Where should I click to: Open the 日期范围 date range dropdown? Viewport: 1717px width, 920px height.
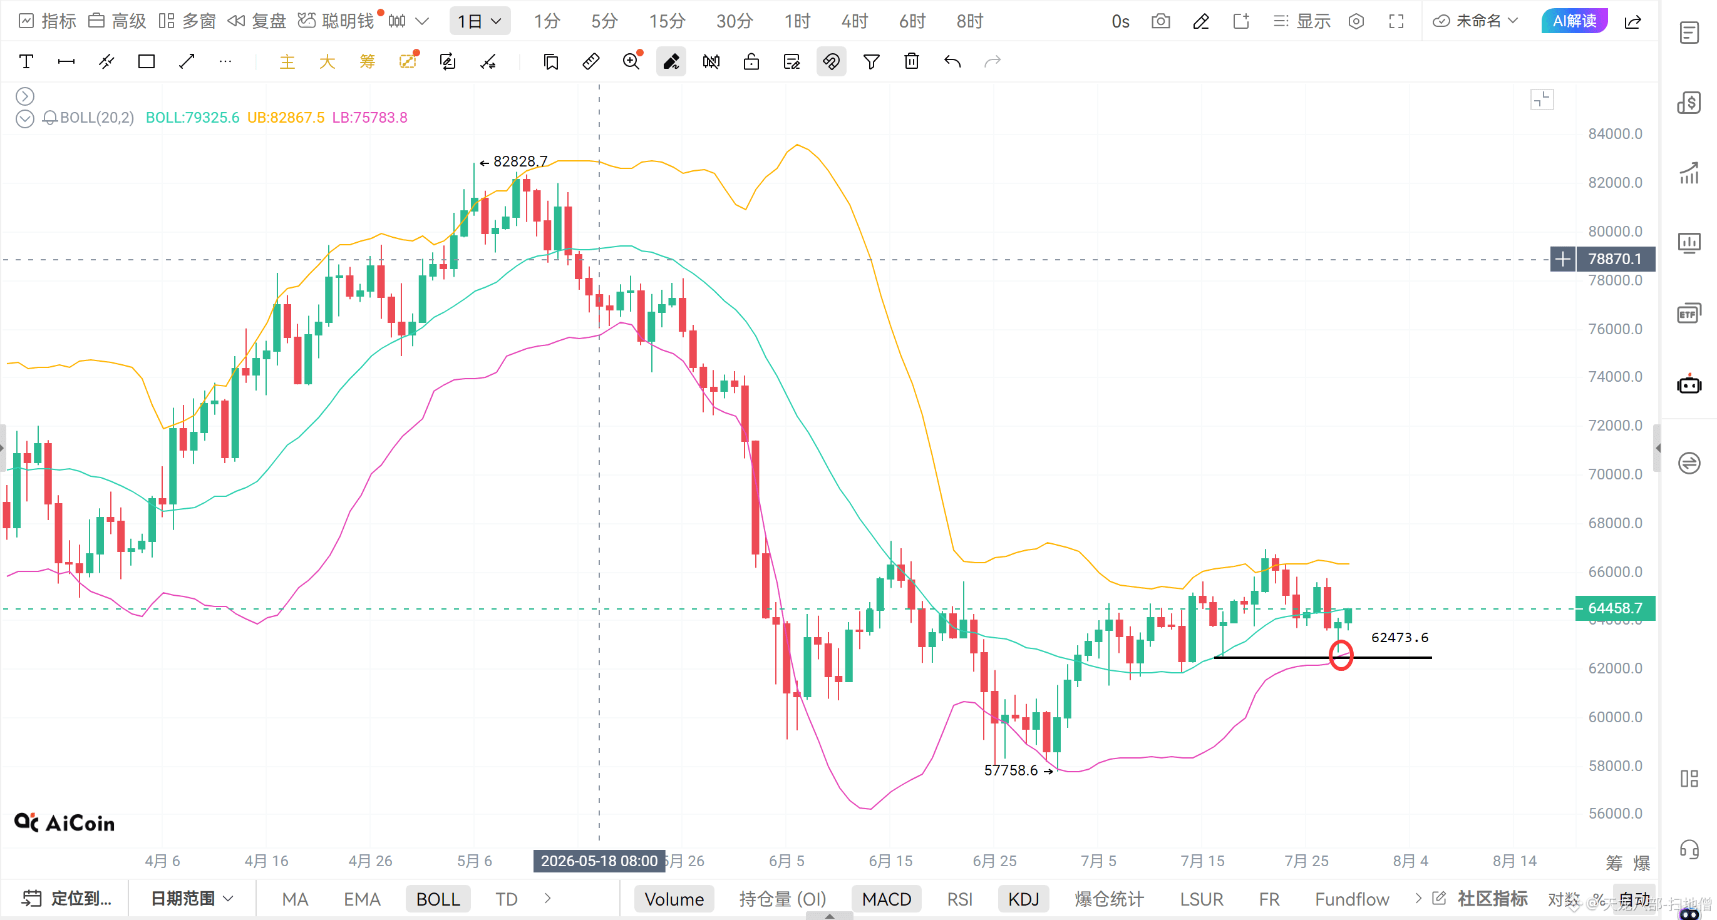coord(191,899)
